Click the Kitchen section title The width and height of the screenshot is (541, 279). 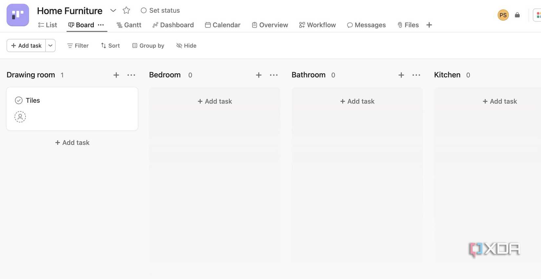(447, 75)
